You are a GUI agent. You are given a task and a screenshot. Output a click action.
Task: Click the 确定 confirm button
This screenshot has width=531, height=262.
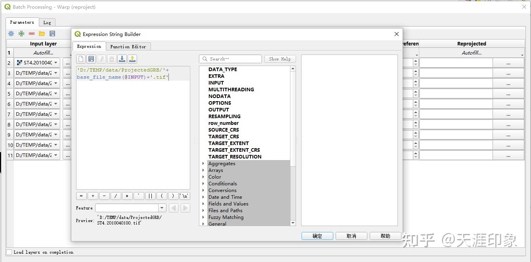tap(317, 236)
